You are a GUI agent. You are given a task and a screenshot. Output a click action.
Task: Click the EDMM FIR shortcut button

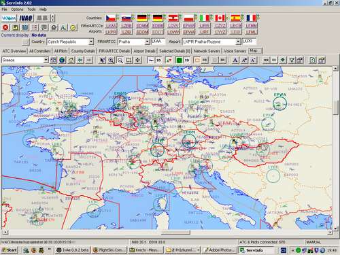coord(142,26)
